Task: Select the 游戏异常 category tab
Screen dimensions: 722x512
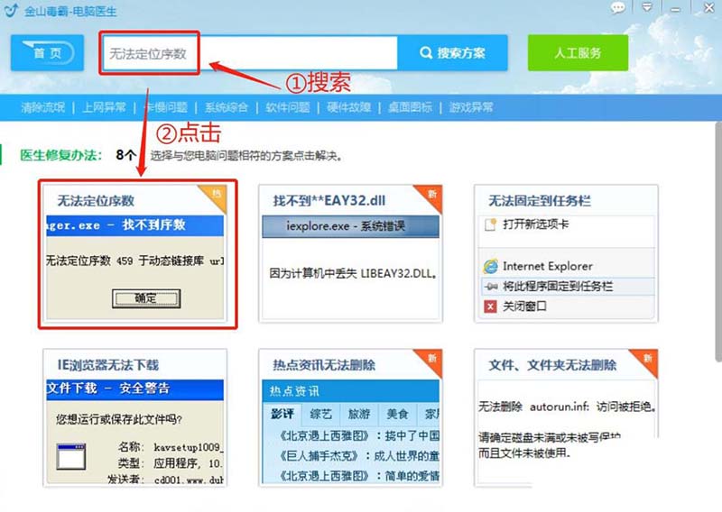Action: tap(471, 107)
